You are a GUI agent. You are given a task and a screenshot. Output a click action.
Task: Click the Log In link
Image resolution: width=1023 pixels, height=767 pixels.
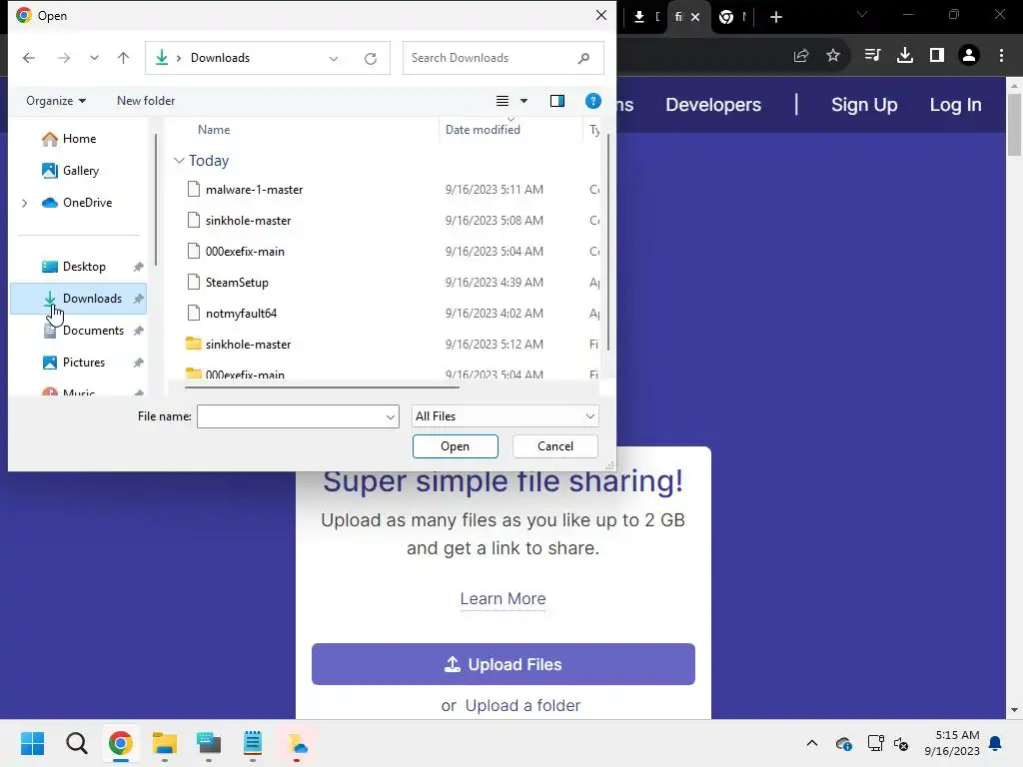click(955, 105)
